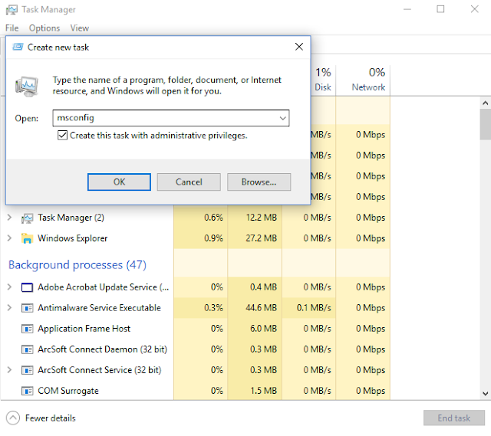Sort by the Disk column header
491x436 pixels.
pyautogui.click(x=323, y=80)
